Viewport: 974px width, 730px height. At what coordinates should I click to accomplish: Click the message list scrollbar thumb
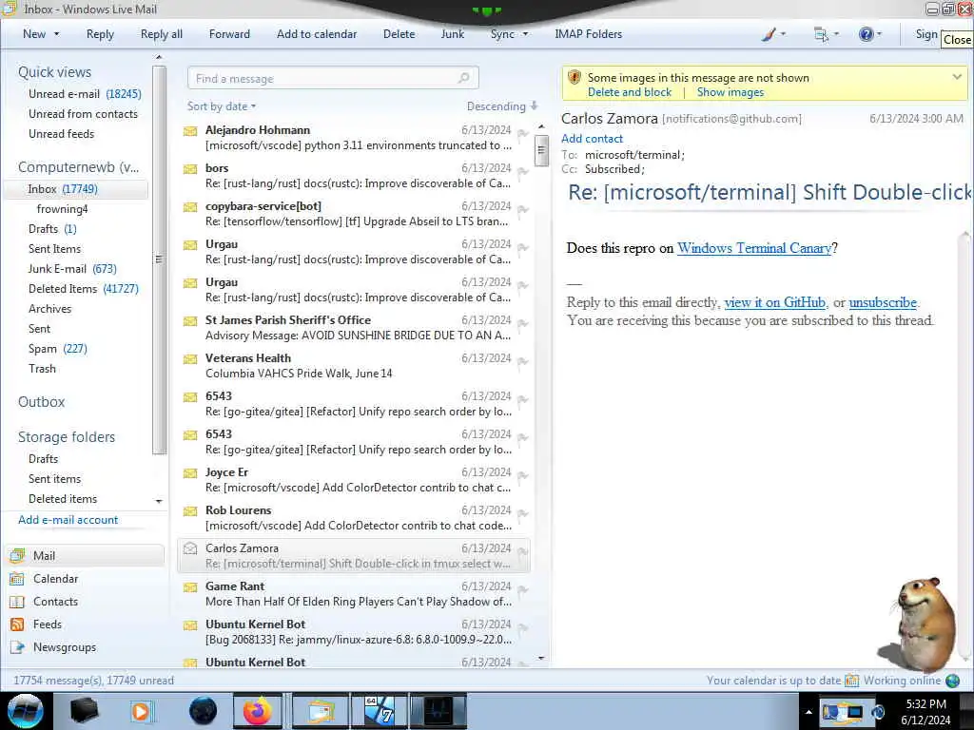(541, 149)
